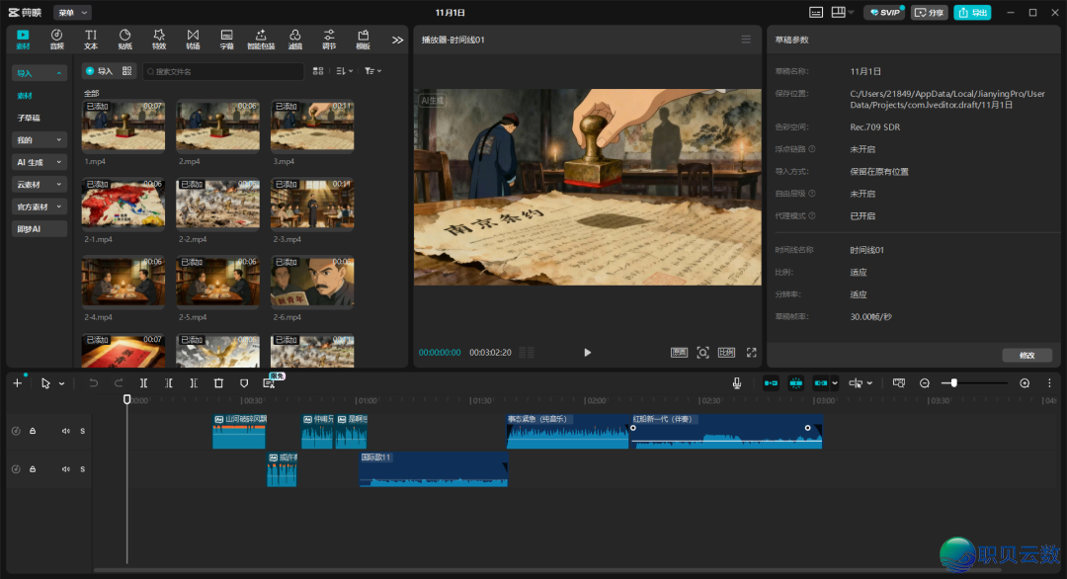Open the 菜单 dropdown in title bar

tap(72, 13)
